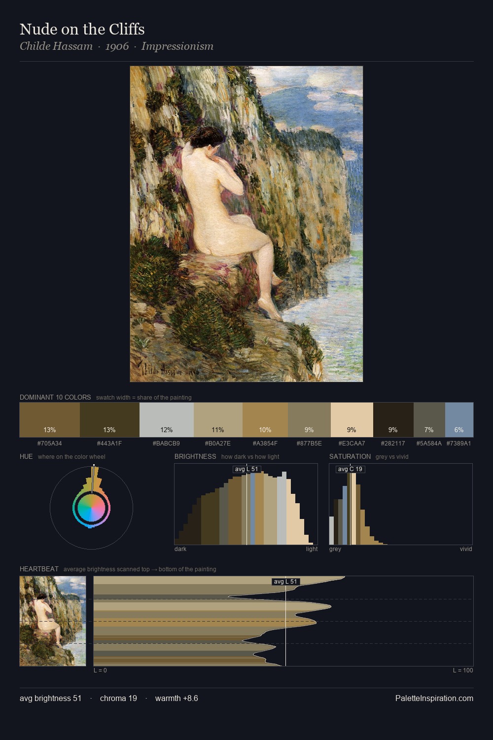Click the year '1906'

pyautogui.click(x=117, y=46)
